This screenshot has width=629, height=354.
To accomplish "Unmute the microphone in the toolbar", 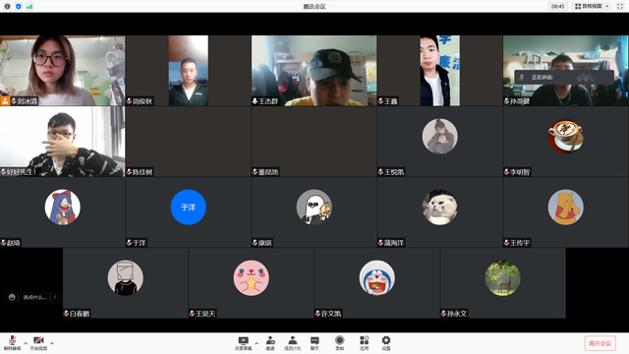I will pyautogui.click(x=12, y=343).
